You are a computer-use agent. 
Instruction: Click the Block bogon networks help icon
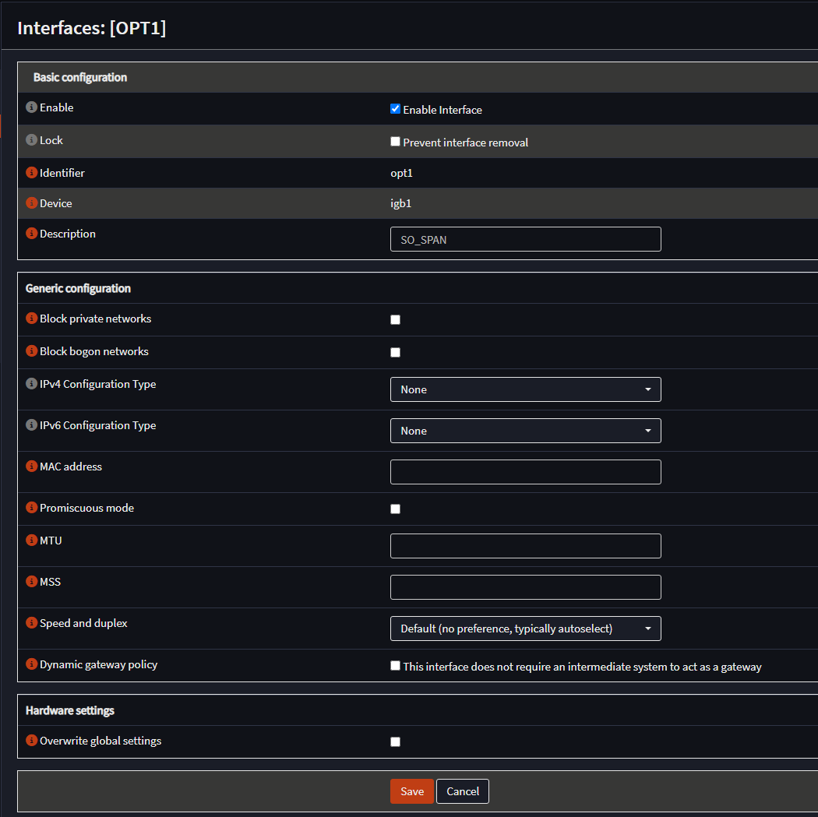pyautogui.click(x=31, y=351)
